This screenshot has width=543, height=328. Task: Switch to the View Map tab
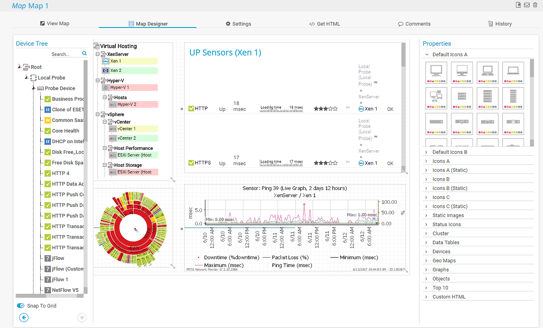pos(55,24)
